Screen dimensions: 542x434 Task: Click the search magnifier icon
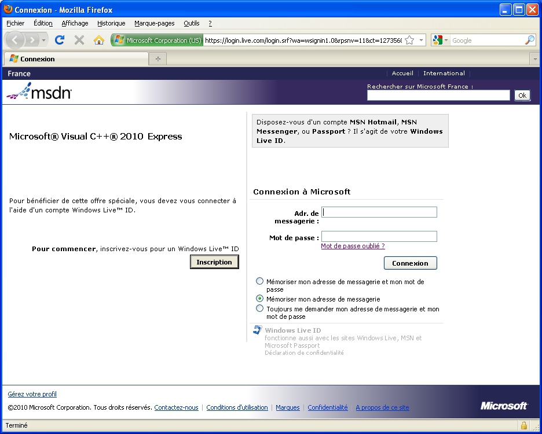[529, 40]
